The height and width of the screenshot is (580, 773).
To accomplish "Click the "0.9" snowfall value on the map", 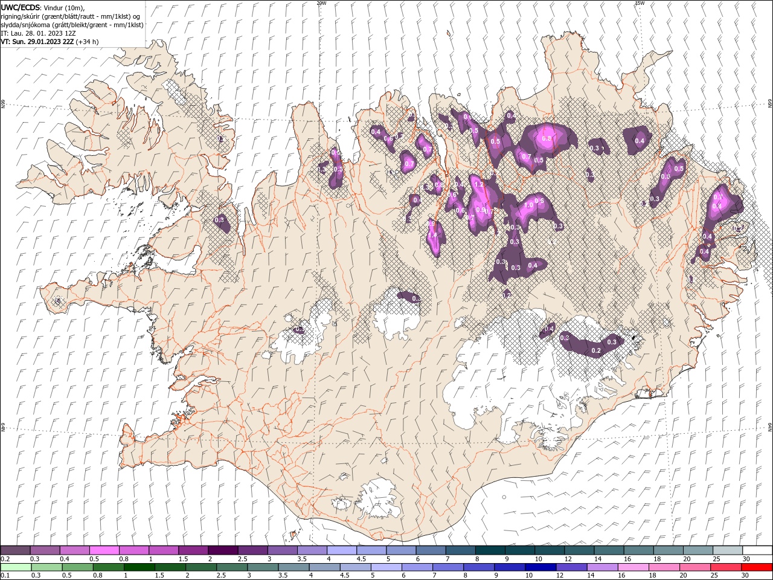I will tap(481, 210).
